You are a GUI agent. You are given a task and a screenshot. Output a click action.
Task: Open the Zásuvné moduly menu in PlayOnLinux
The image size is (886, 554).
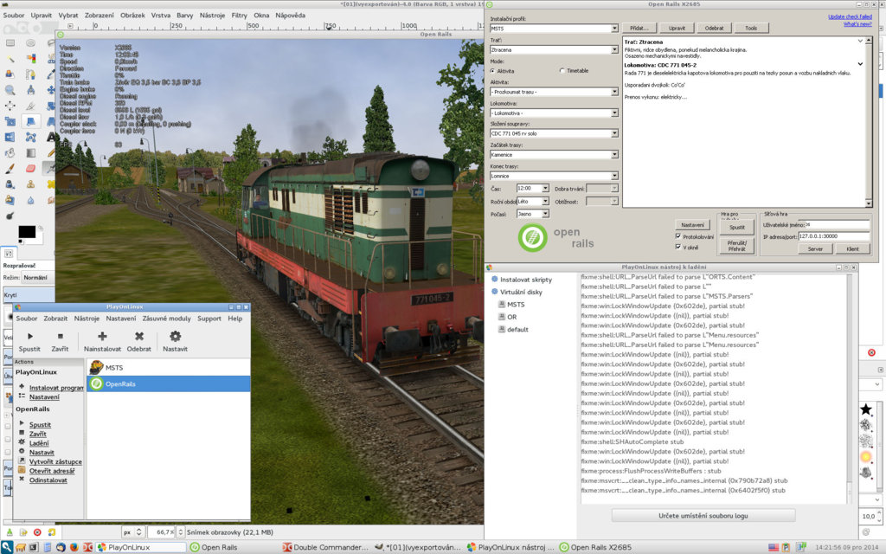pyautogui.click(x=167, y=319)
